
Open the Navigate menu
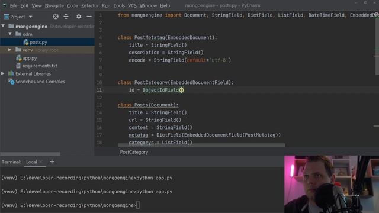point(54,5)
